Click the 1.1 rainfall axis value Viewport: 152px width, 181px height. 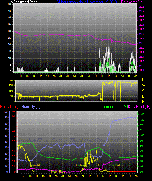(14, 116)
